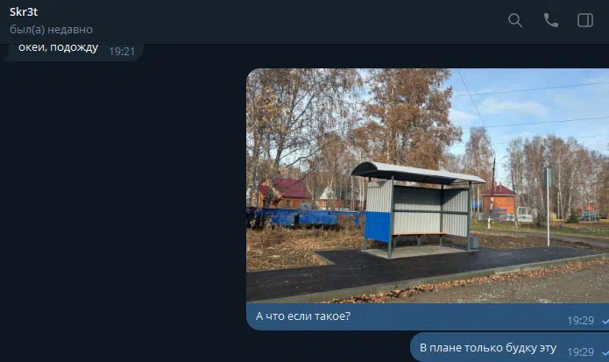Screen dimensions: 609x362
Task: Click the 19:21 timestamp on incoming message
Action: click(122, 51)
